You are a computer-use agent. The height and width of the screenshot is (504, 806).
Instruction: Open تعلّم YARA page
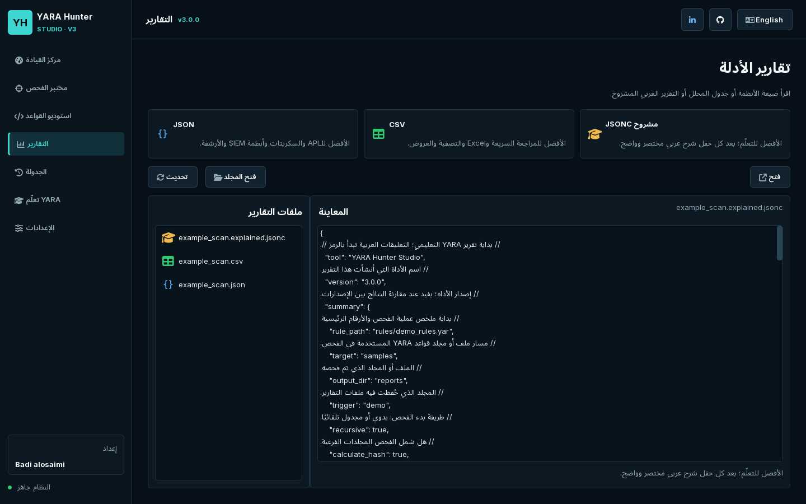coord(66,200)
